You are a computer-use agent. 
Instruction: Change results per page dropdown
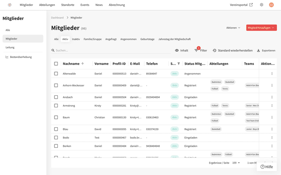click(x=236, y=163)
